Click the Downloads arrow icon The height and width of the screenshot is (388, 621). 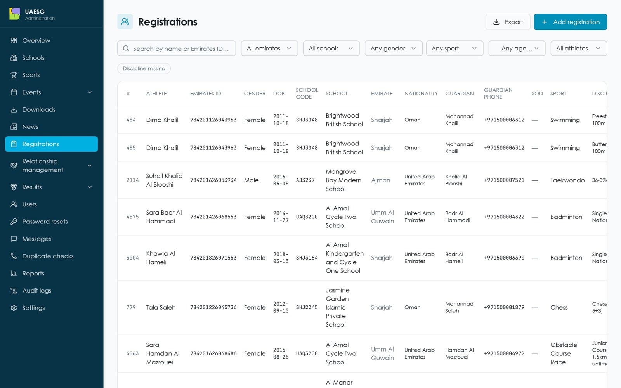coord(14,109)
